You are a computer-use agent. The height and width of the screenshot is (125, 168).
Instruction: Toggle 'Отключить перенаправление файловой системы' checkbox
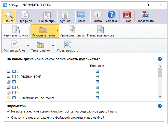click(8, 118)
